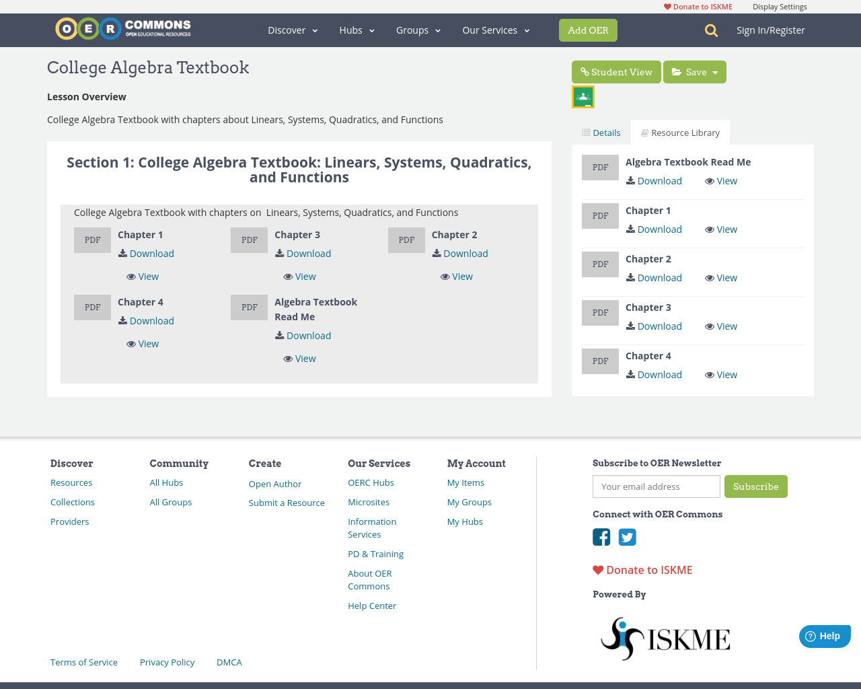The height and width of the screenshot is (689, 861).
Task: View Chapter 3 in Resource Library
Action: click(x=721, y=326)
